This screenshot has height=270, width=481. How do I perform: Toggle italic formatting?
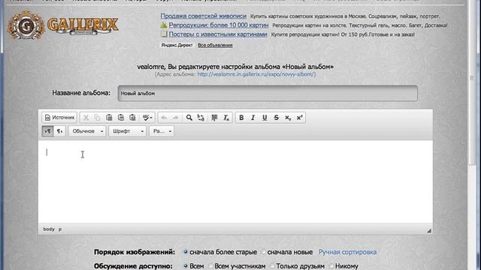click(253, 118)
